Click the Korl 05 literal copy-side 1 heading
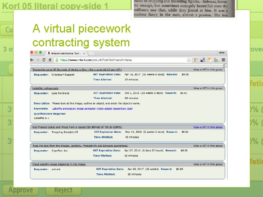The image size is (263, 197). [55, 6]
